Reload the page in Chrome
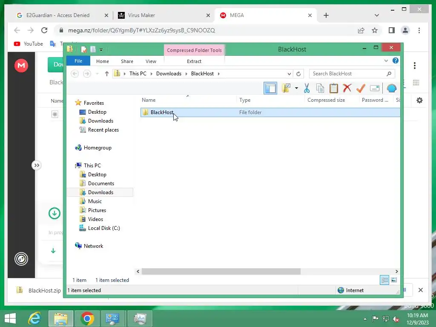Viewport: 436px width, 327px height. (44, 30)
